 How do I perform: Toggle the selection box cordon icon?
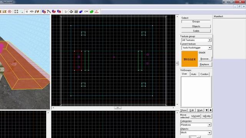point(16,11)
